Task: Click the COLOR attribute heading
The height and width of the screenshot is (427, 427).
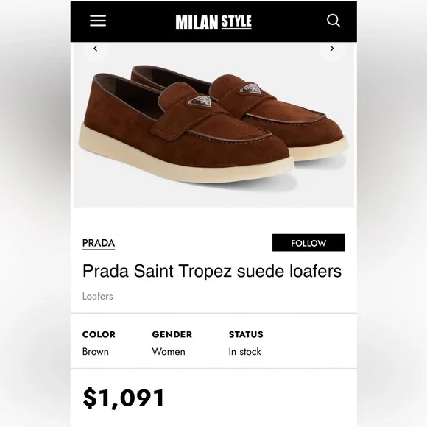Action: pos(99,334)
